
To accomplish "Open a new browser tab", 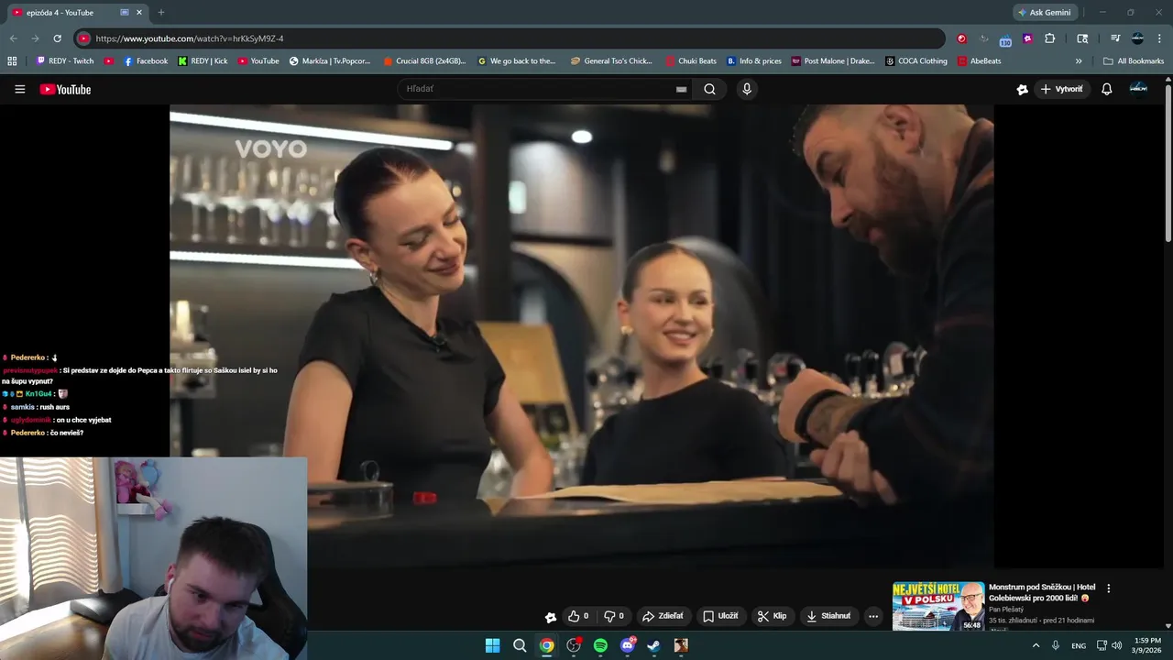I will 161,13.
